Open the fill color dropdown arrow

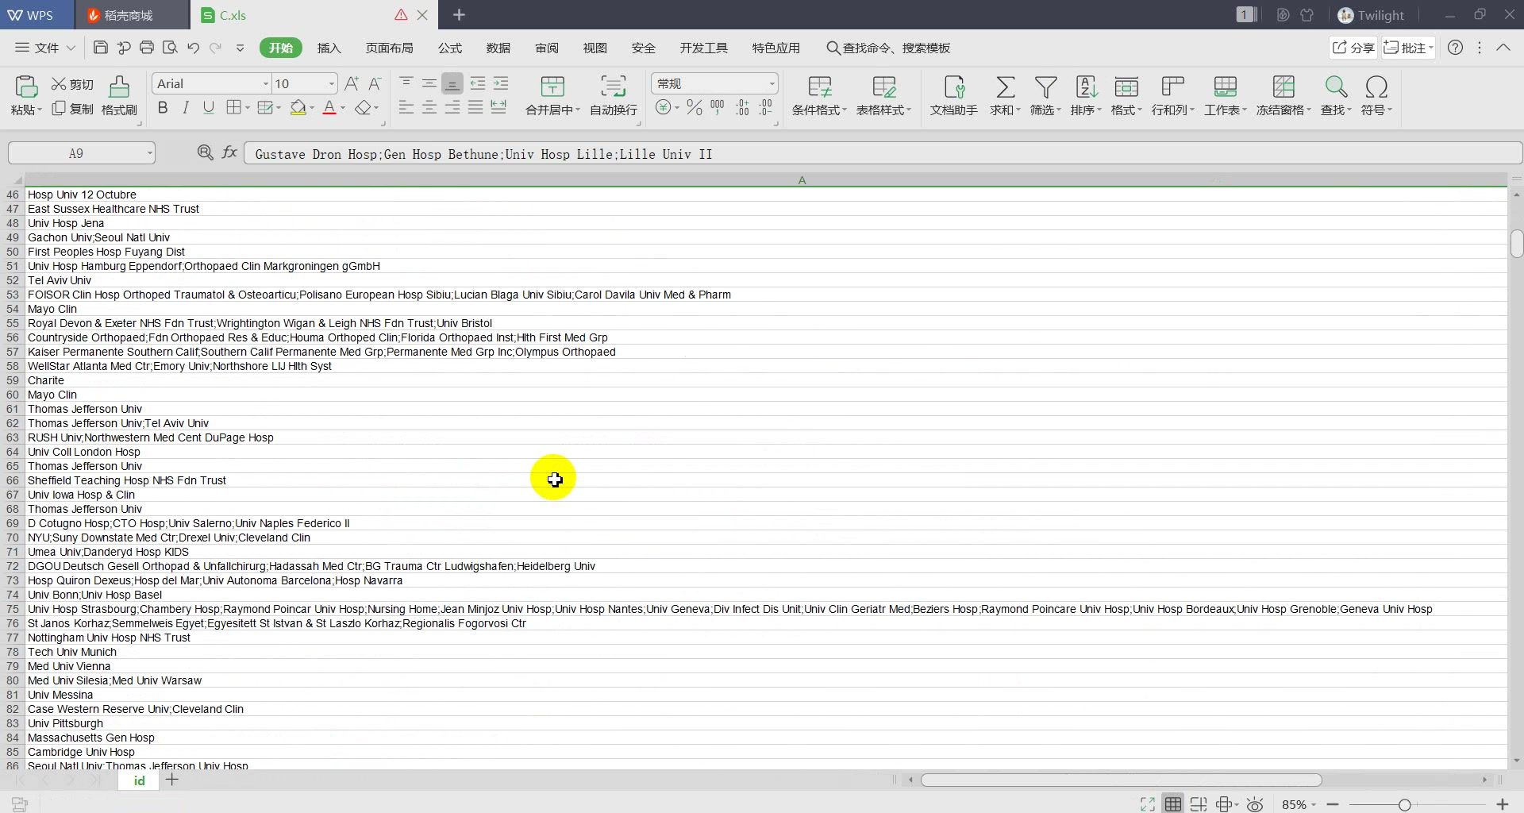[x=312, y=108]
